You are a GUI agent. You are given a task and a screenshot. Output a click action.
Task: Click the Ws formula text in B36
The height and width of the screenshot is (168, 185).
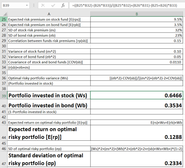pyautogui.click(x=146, y=78)
